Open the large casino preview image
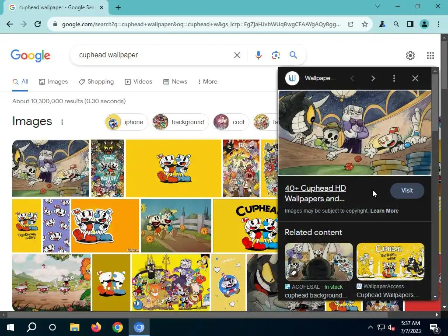This screenshot has height=336, width=448. pos(354,133)
